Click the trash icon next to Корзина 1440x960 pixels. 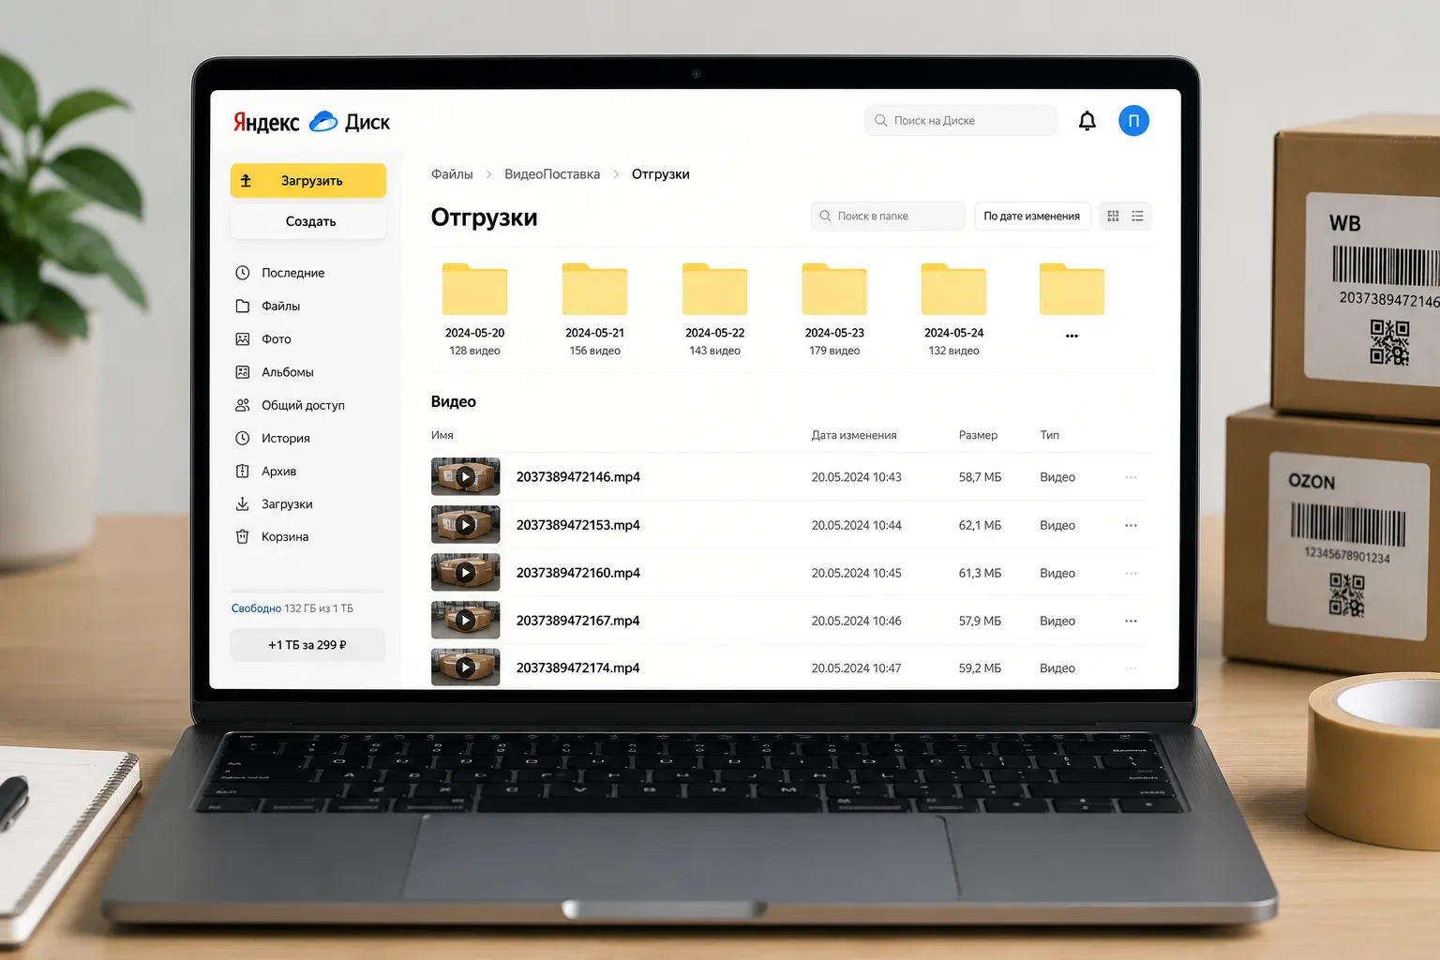242,536
